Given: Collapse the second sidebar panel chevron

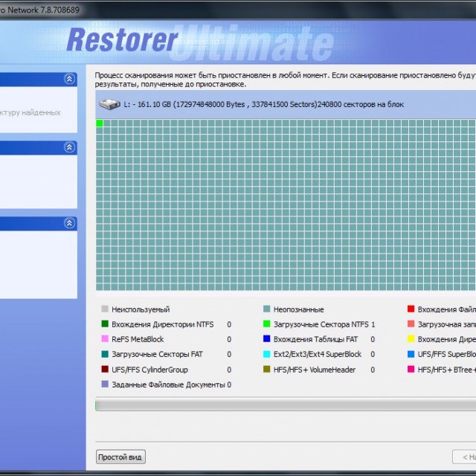Looking at the screenshot, I should (69, 147).
